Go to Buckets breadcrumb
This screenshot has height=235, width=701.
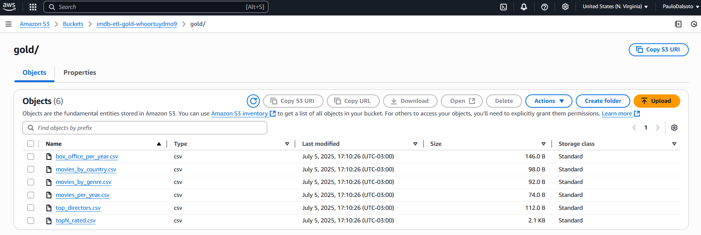pos(73,24)
